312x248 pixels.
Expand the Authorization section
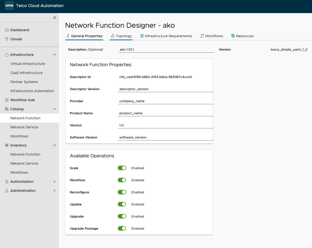tap(55, 182)
